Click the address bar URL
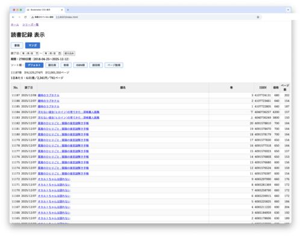This screenshot has height=236, width=301. coord(67,17)
